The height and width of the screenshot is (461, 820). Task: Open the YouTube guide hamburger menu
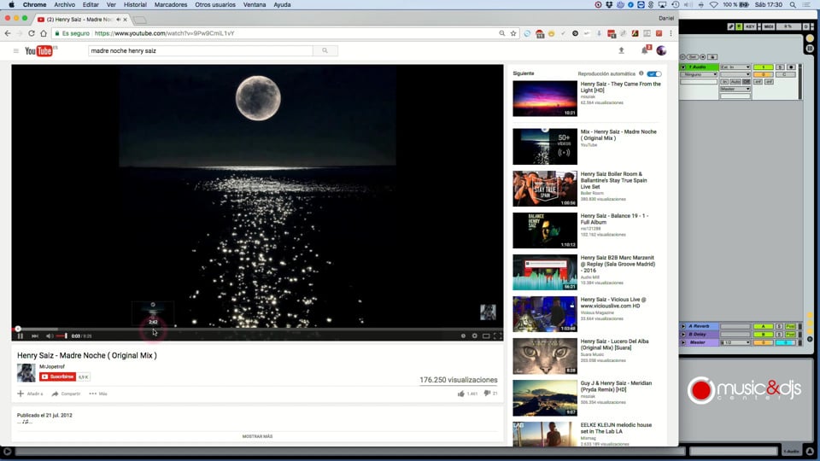click(15, 50)
